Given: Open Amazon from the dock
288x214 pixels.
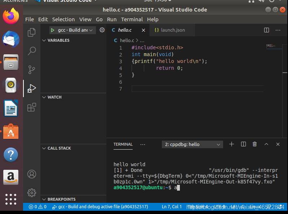Looking at the screenshot, I should pos(11,177).
